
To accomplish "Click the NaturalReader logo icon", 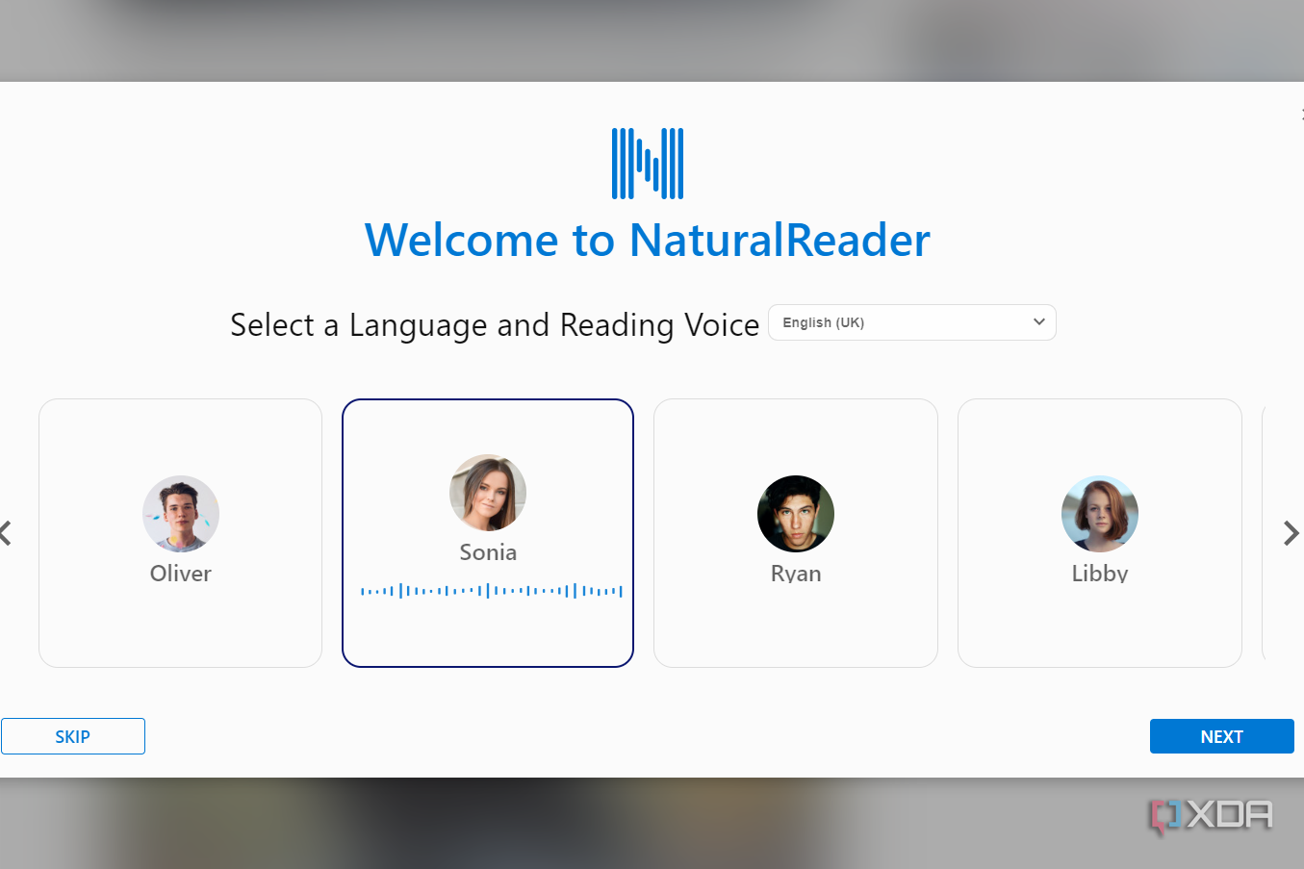I will click(x=648, y=164).
